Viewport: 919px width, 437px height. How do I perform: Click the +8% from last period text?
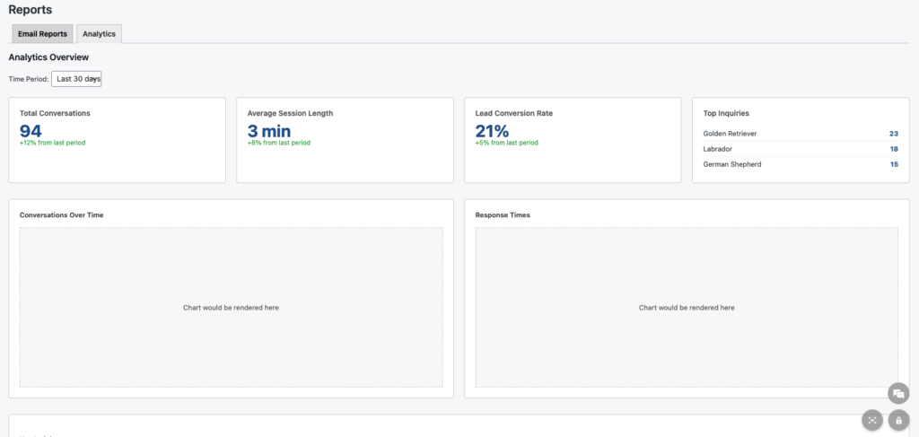pos(278,143)
